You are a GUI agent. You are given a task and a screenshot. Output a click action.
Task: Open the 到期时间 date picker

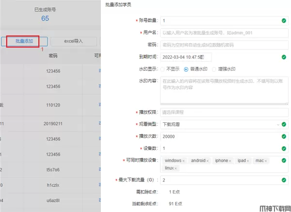[x=186, y=57]
